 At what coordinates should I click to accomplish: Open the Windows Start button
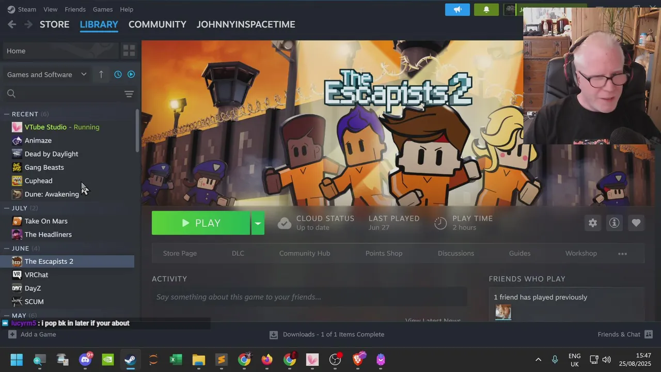(17, 360)
